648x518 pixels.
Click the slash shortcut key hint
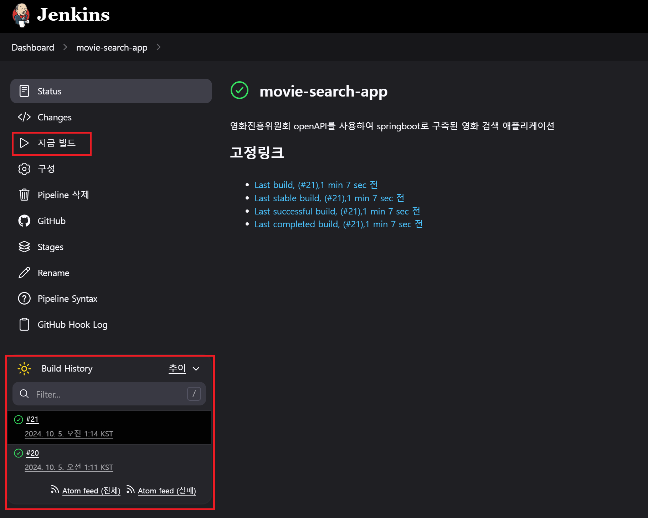tap(194, 394)
